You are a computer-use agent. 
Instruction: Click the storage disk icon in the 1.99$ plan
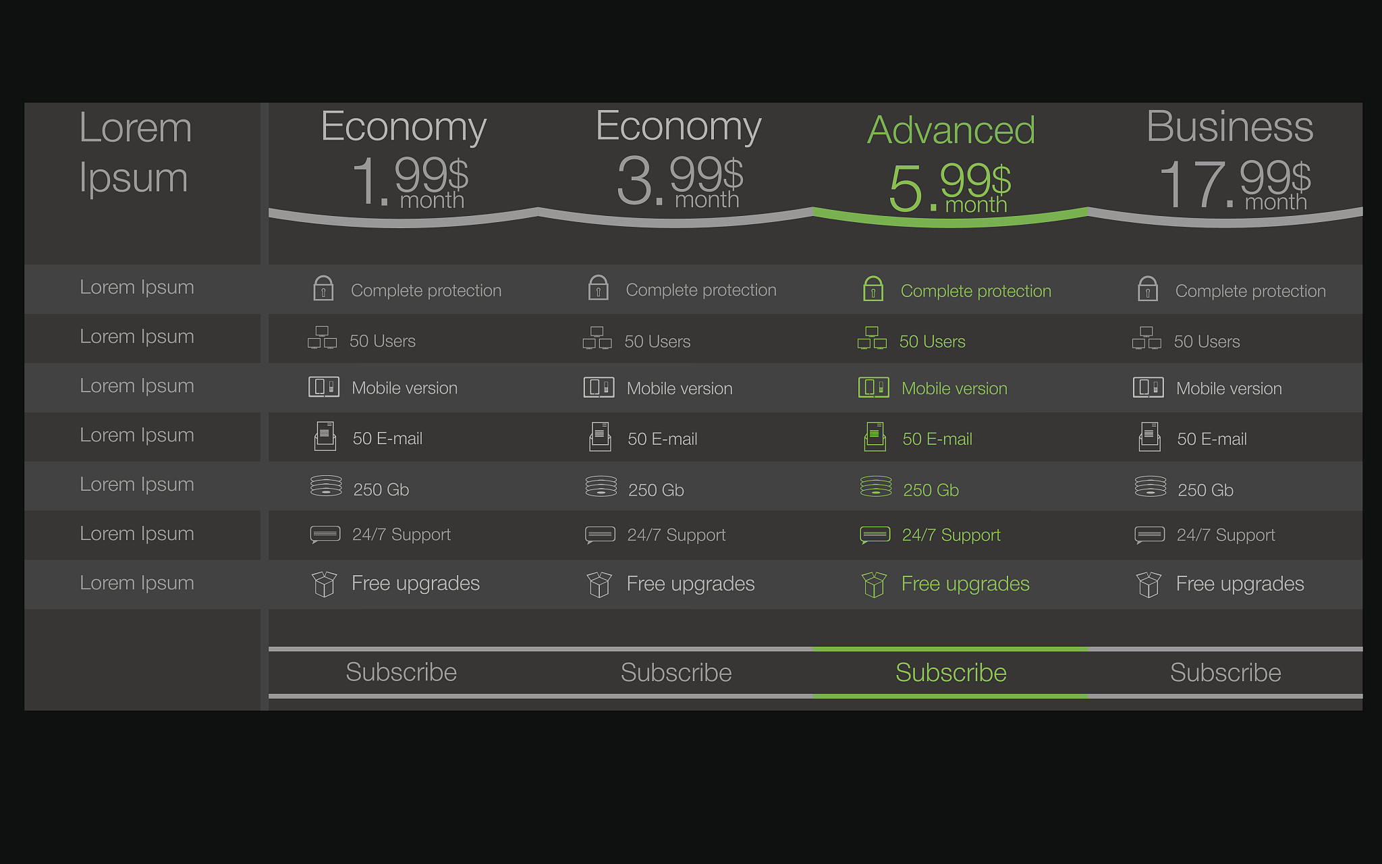click(326, 486)
